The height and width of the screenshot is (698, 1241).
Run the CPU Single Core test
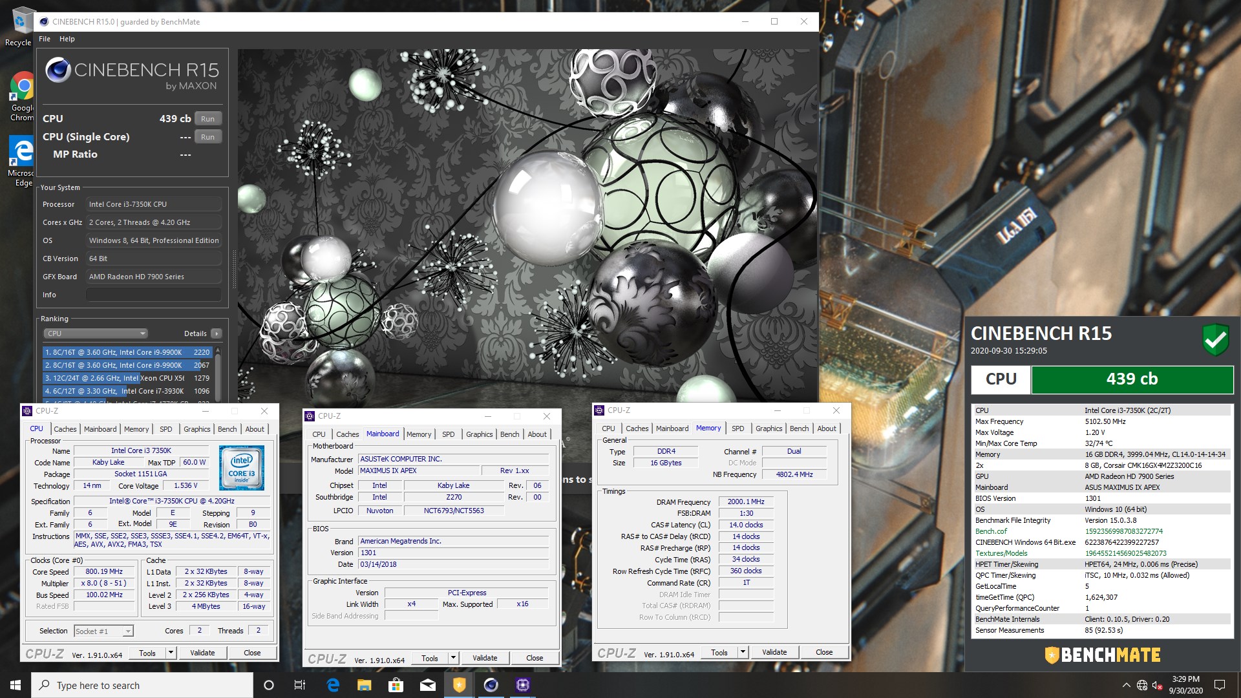coord(207,137)
